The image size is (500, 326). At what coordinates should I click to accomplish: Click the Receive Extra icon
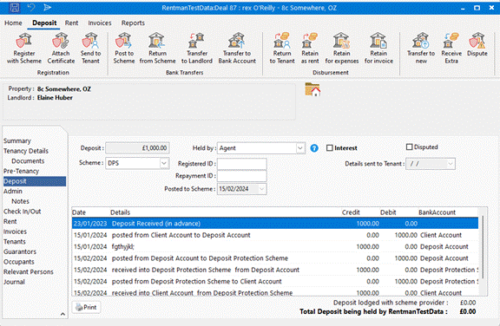(451, 41)
